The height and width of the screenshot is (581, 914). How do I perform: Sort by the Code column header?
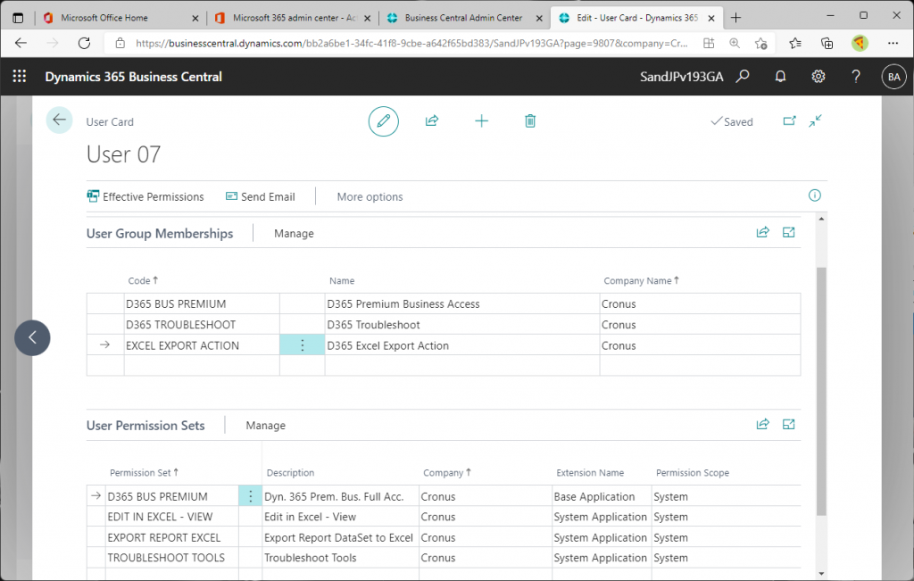(143, 281)
